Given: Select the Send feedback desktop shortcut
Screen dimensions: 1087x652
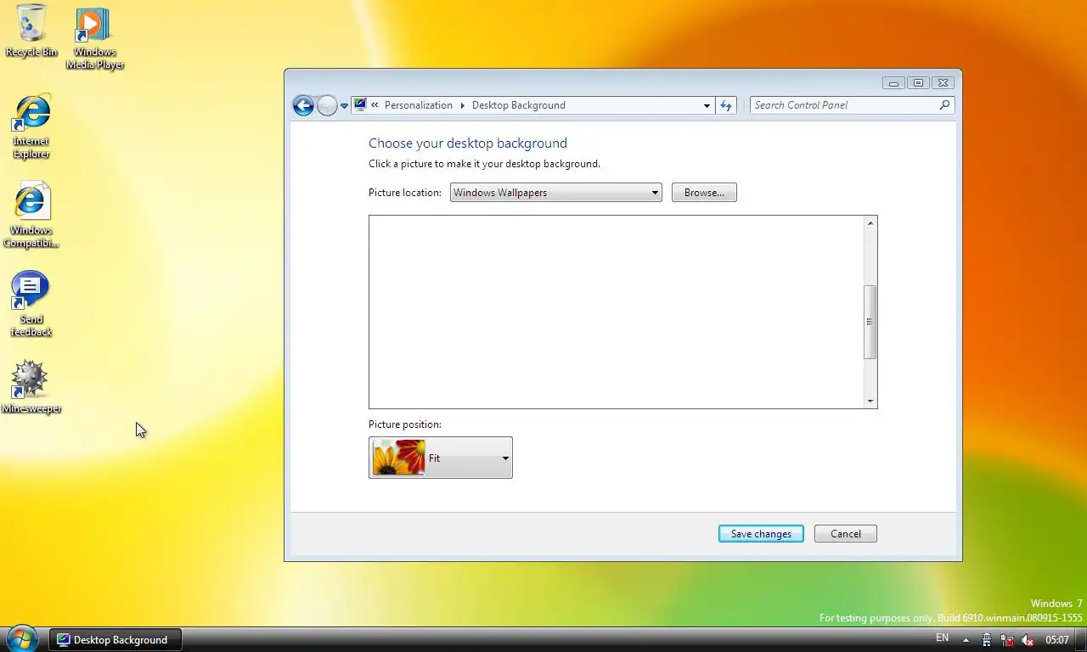Looking at the screenshot, I should [x=31, y=305].
